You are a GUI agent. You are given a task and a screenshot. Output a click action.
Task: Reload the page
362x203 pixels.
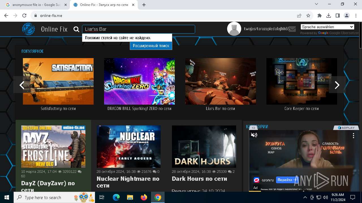[x=24, y=16]
